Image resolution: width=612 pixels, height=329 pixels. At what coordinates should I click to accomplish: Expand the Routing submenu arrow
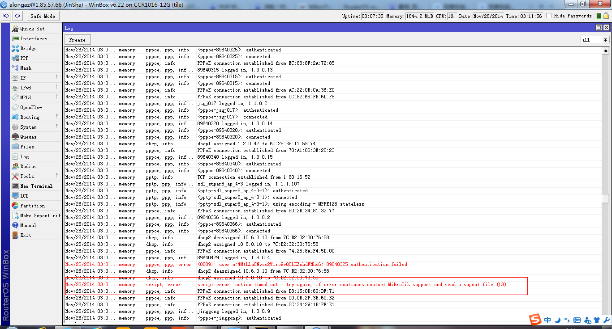(x=57, y=117)
